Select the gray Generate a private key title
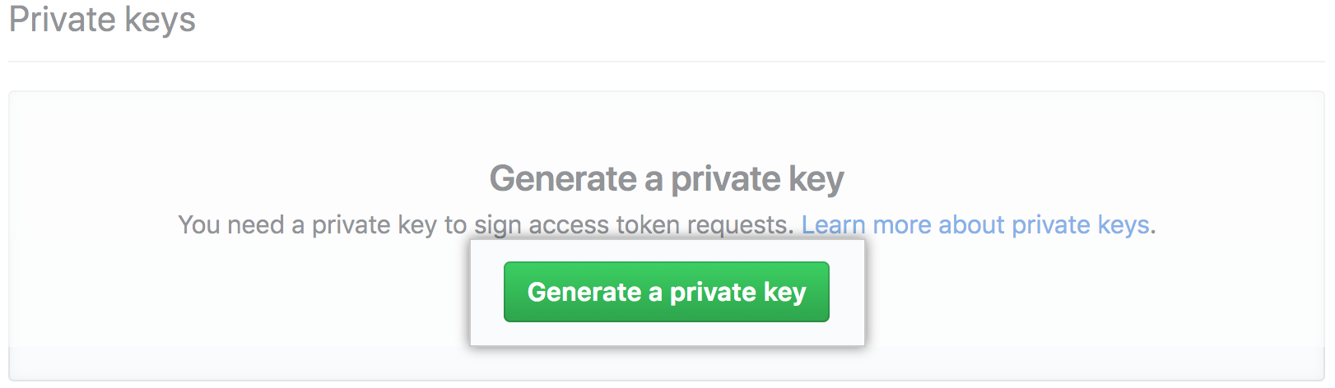 click(x=666, y=178)
